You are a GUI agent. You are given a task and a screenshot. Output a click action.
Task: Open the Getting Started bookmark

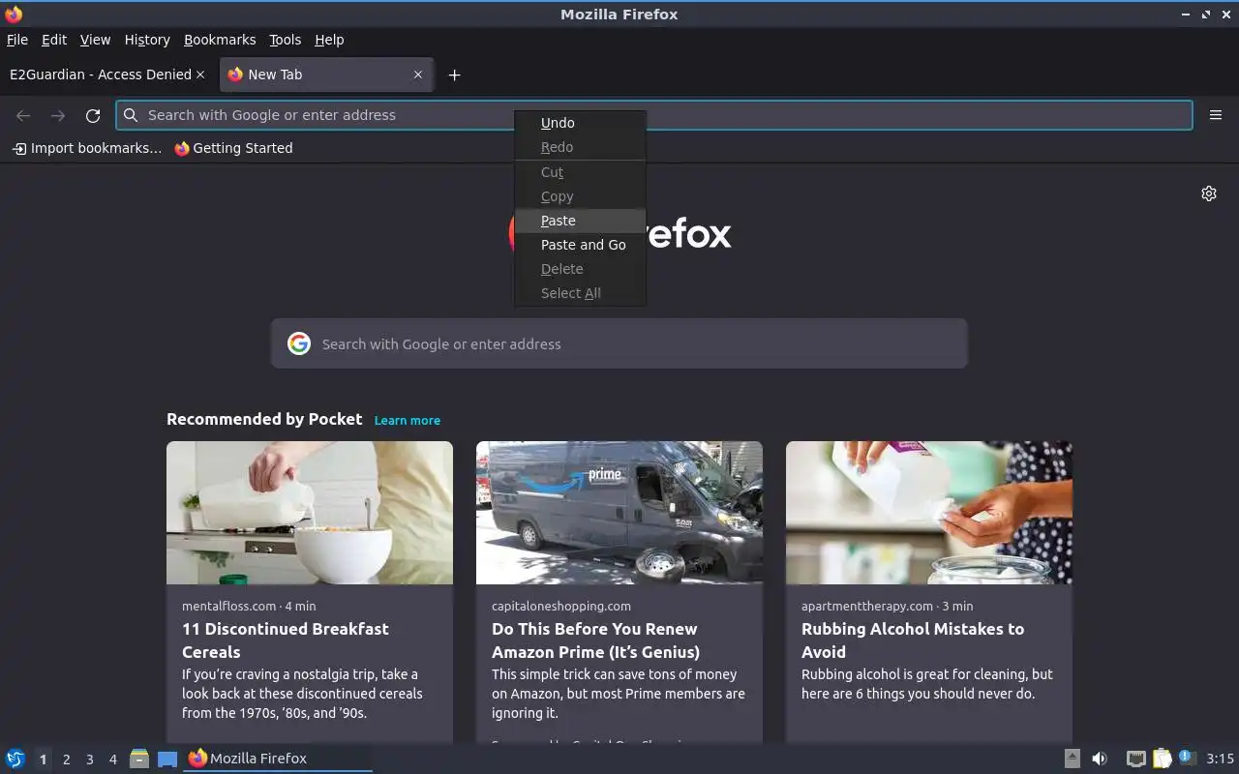[233, 148]
